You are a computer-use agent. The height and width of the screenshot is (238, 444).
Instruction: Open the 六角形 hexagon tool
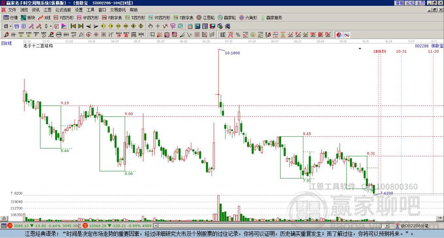coord(248,17)
